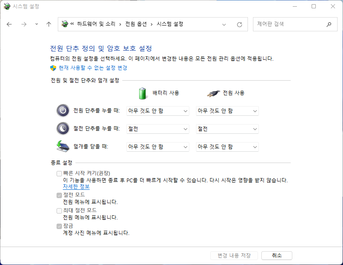Open '하드웨어 및 소리' breadcrumb
Screen dimensions: 343x265
tap(96, 24)
